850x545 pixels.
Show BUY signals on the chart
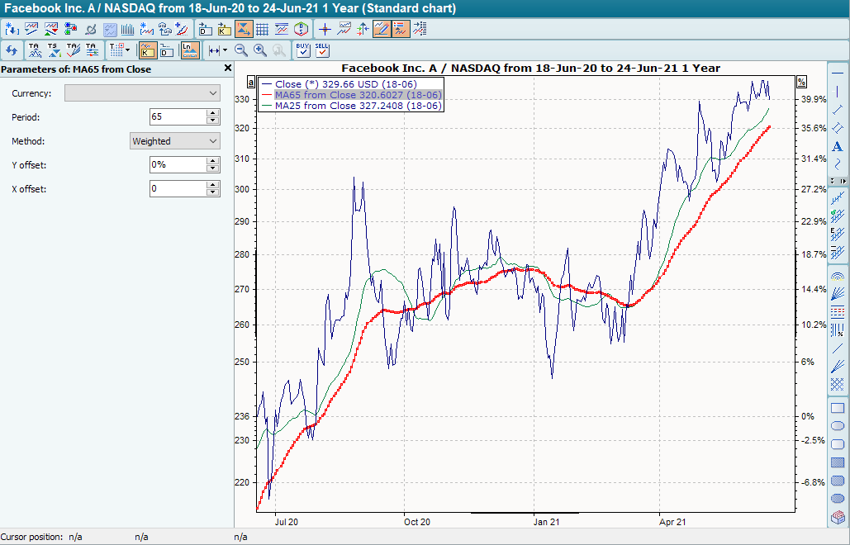point(302,50)
